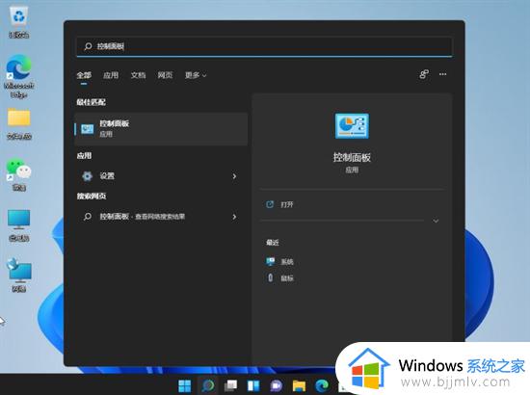Image resolution: width=530 pixels, height=395 pixels.
Task: Click the 系统 icon in the recent list
Action: (x=271, y=261)
